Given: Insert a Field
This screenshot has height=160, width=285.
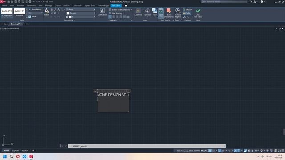Looking at the screenshot, I should click(x=155, y=12).
